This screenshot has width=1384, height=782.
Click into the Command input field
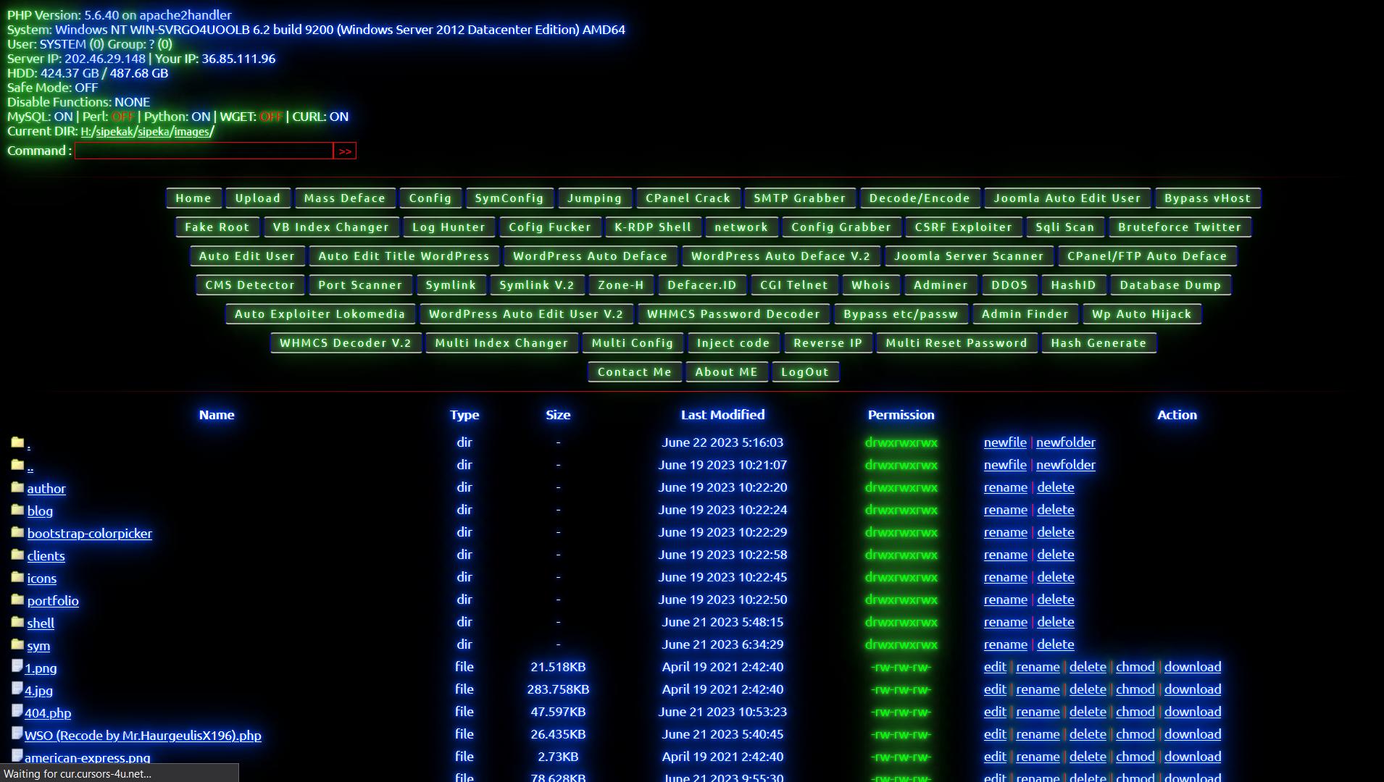(204, 151)
